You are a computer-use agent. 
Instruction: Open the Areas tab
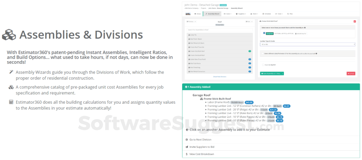click(x=198, y=14)
